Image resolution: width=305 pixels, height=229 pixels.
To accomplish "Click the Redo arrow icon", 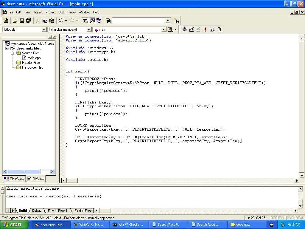I will click(x=72, y=21).
